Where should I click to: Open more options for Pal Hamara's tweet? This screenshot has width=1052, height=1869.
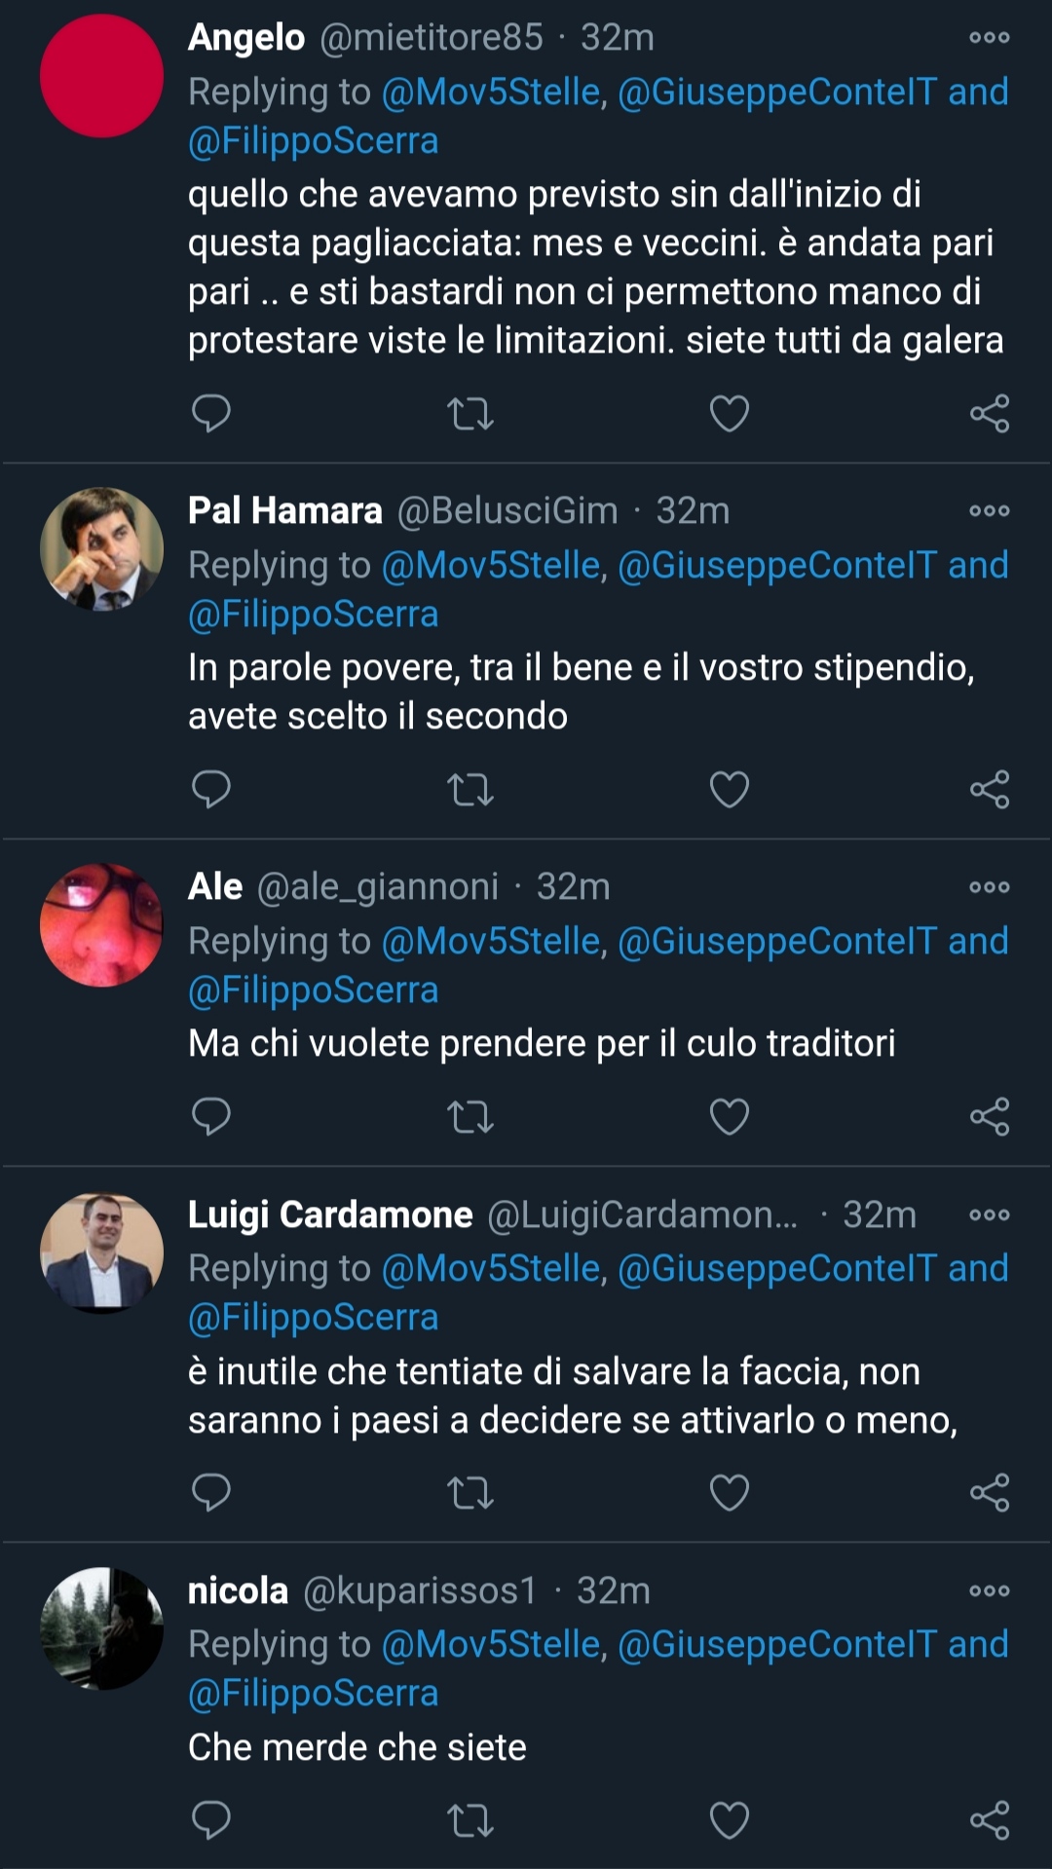(x=990, y=511)
